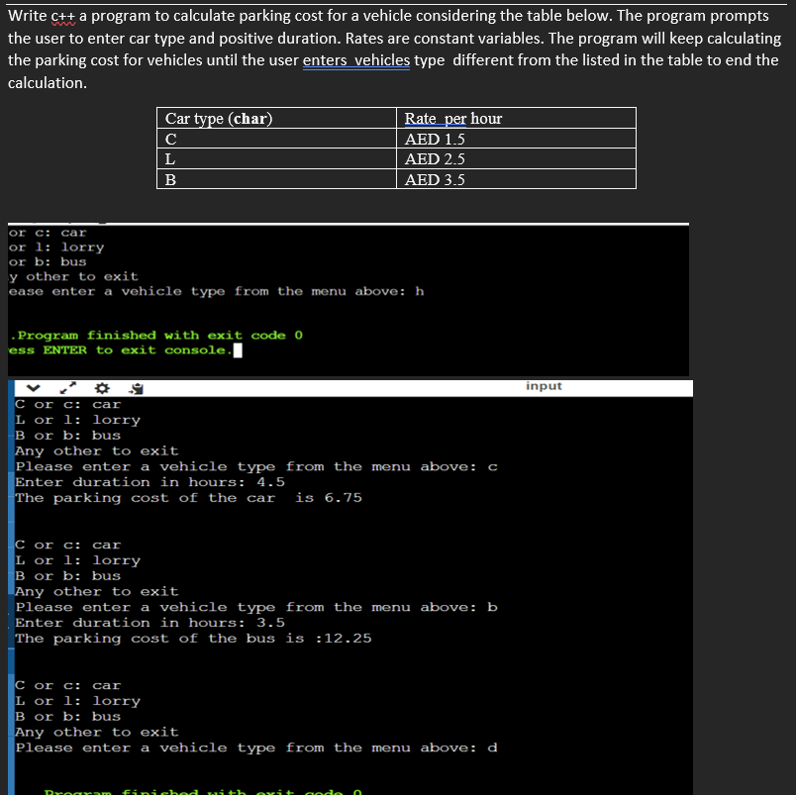Click the 'Car type (char)' table header

point(276,118)
